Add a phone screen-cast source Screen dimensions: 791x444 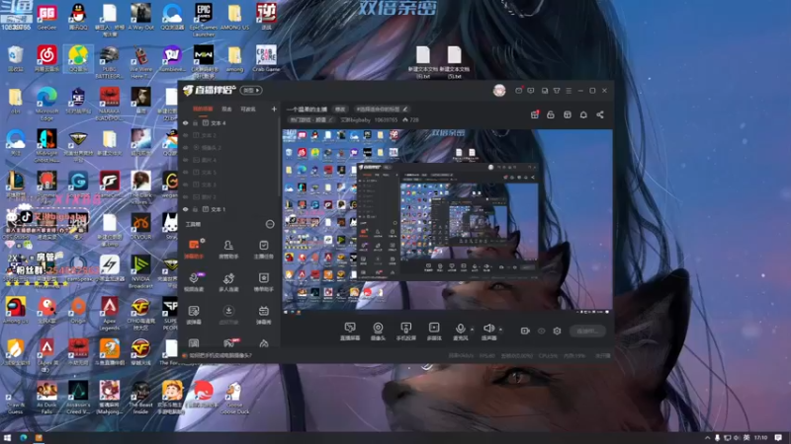[x=405, y=332]
